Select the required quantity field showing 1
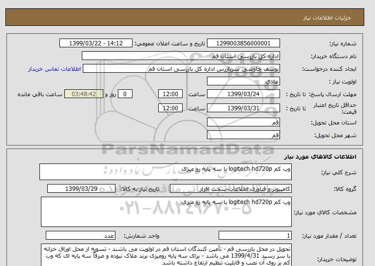Image resolution: width=375 pixels, height=266 pixels. pyautogui.click(x=255, y=236)
